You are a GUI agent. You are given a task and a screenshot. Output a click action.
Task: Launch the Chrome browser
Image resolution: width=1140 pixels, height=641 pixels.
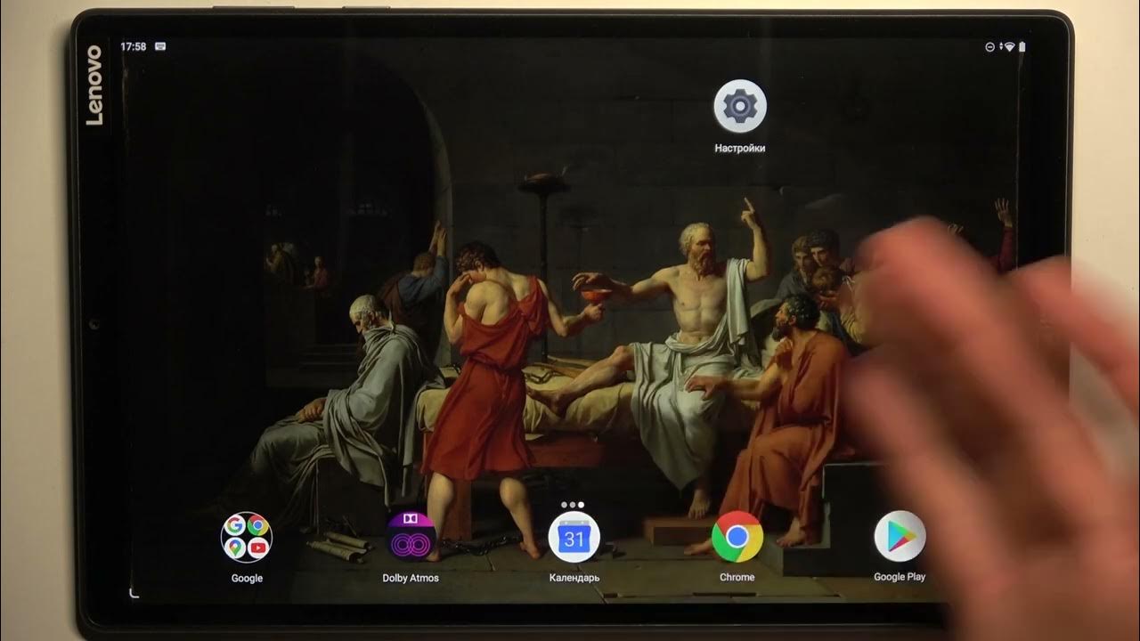click(x=737, y=537)
